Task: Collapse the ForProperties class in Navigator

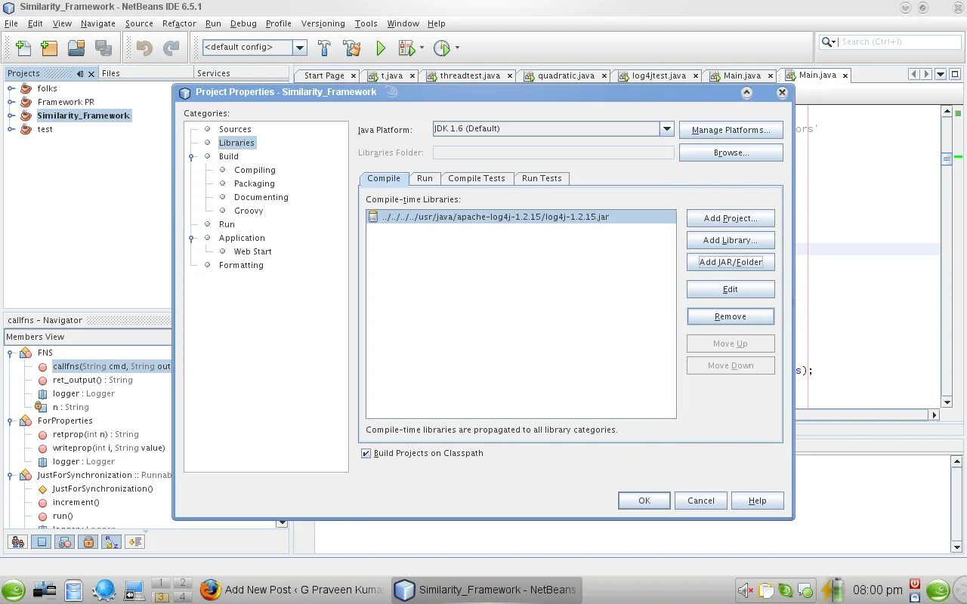Action: (x=11, y=421)
